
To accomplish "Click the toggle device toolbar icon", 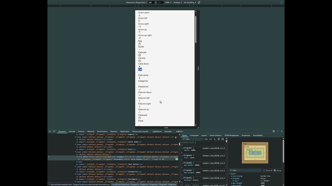I will (54, 131).
